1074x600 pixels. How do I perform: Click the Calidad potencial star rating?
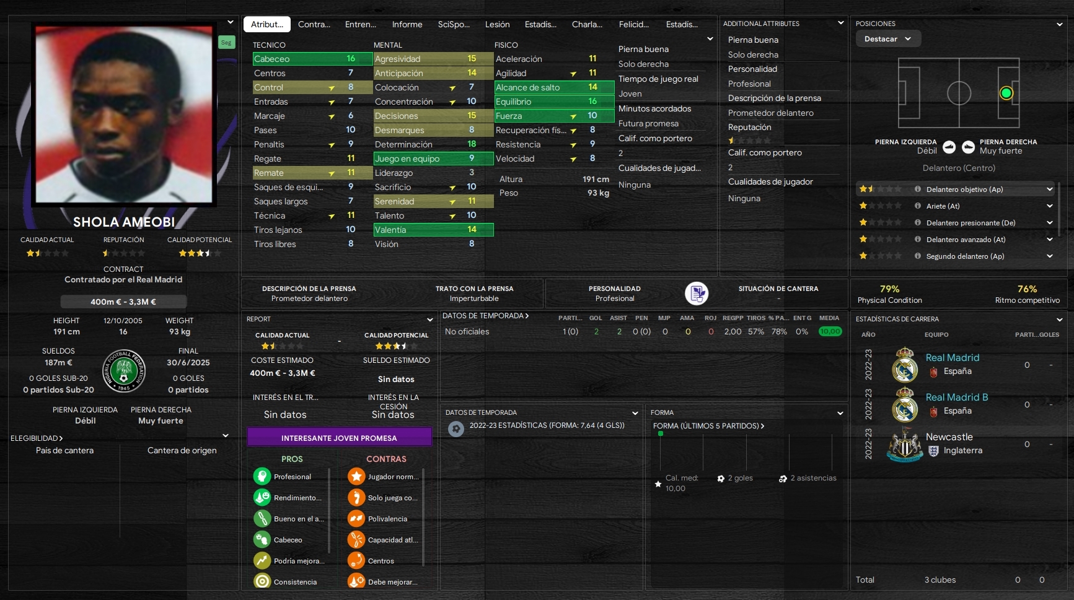point(200,253)
